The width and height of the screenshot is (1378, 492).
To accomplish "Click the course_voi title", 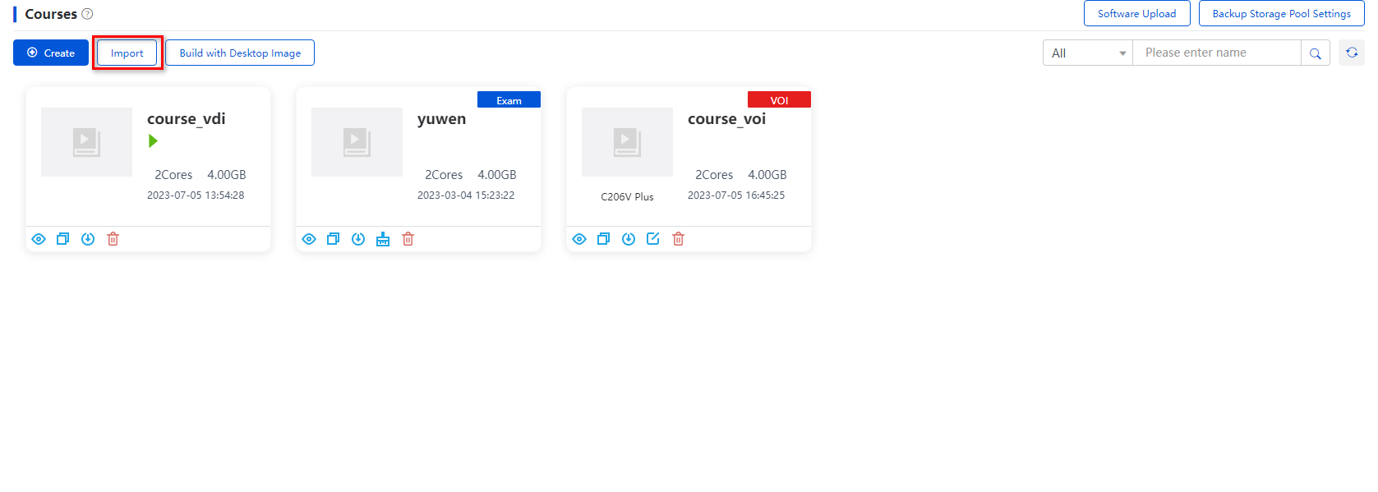I will 726,119.
